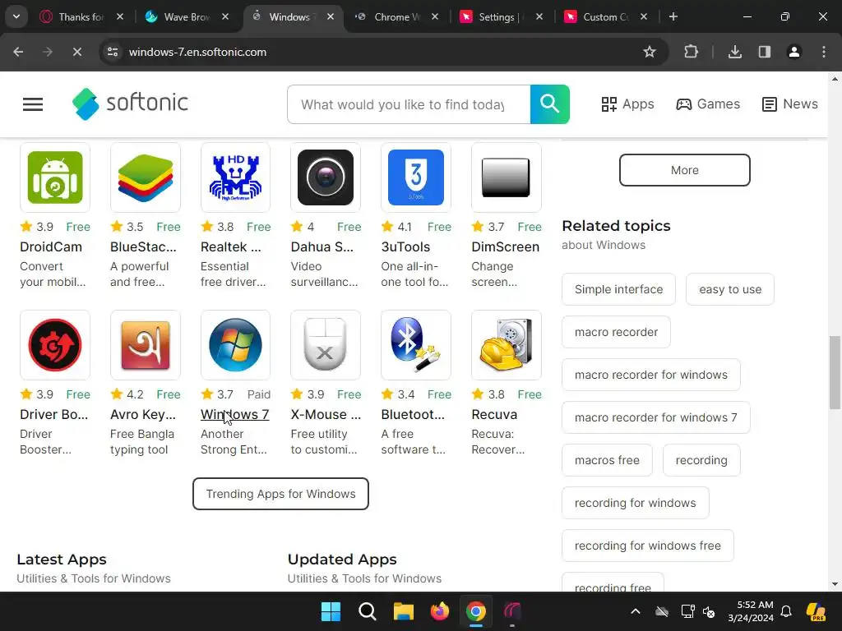Open the News menu
Viewport: 842px width, 631px height.
790,104
